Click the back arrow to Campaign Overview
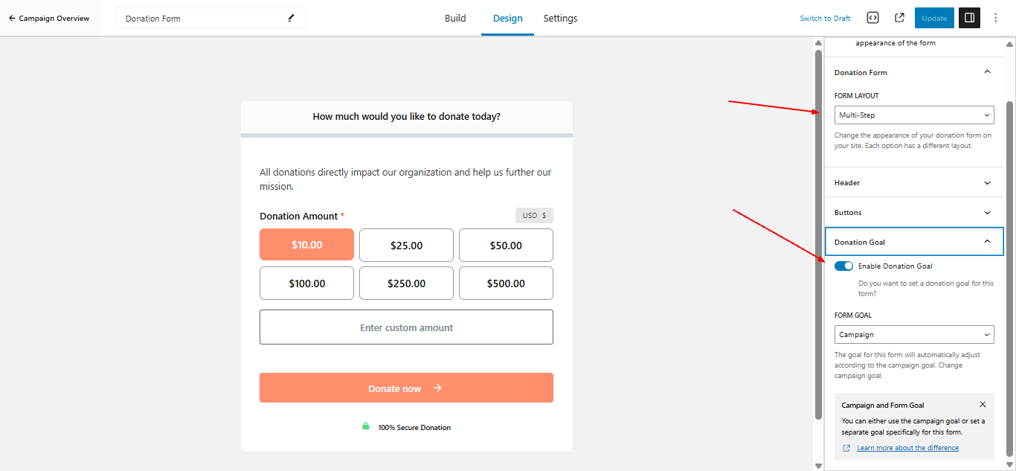The width and height of the screenshot is (1016, 471). [12, 18]
